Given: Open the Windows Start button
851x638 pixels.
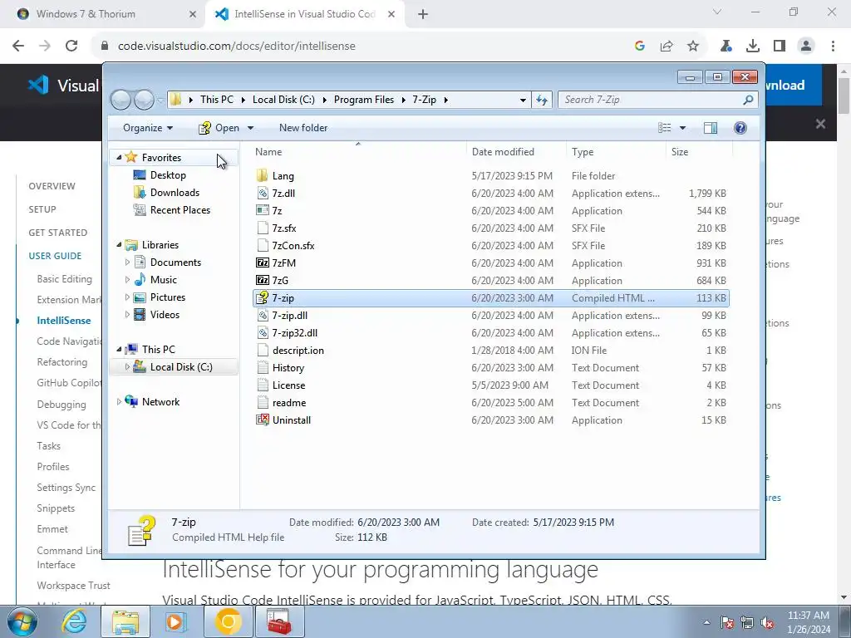Looking at the screenshot, I should 22,621.
